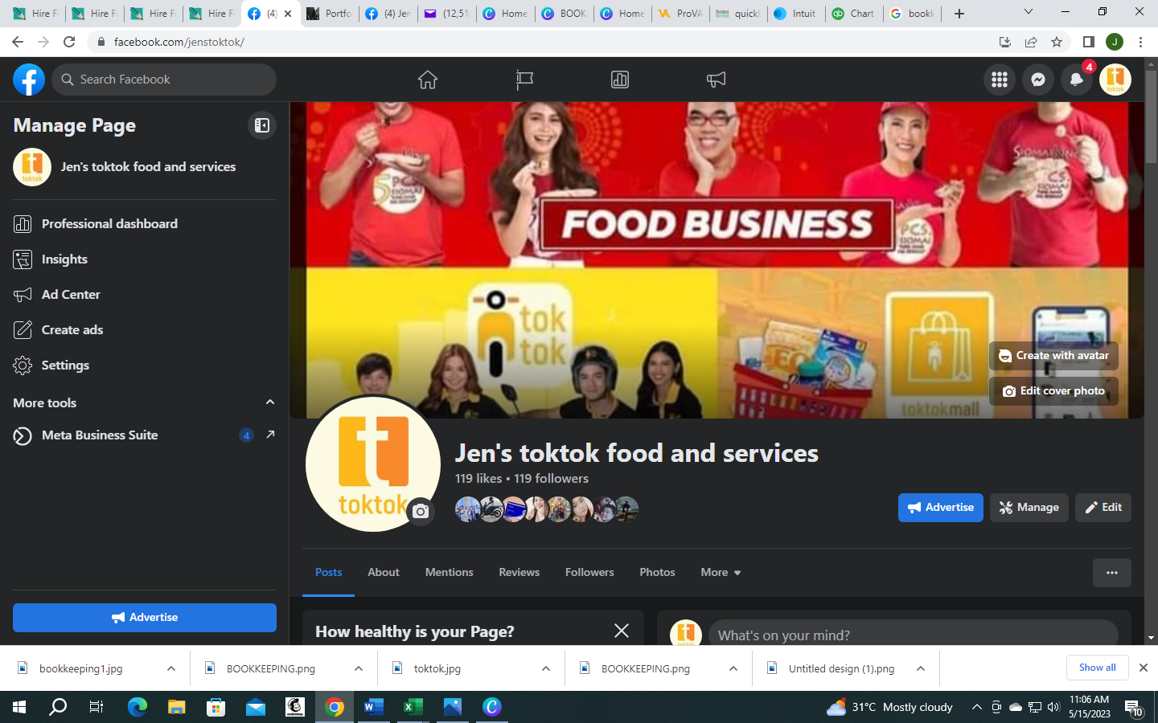Dismiss How healthy is your Page card
The image size is (1158, 723).
[x=622, y=631]
